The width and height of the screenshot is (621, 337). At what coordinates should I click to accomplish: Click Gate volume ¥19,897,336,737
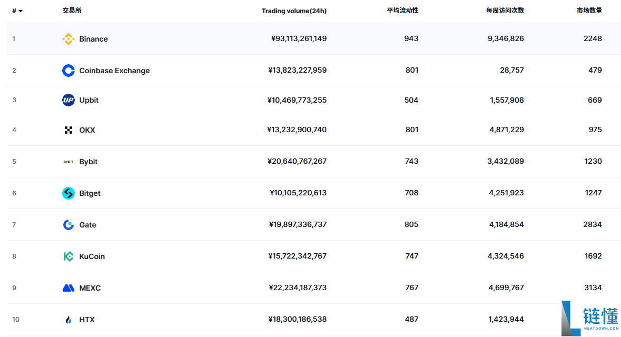[x=298, y=224]
